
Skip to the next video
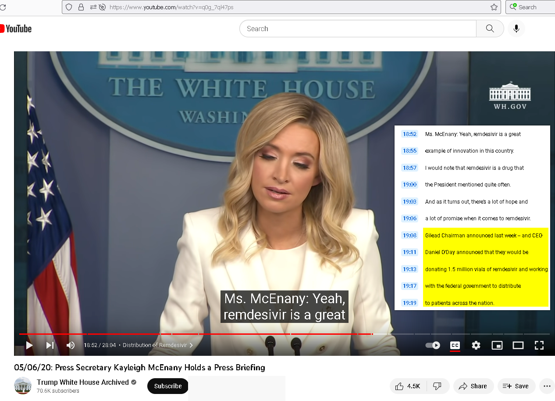point(50,345)
